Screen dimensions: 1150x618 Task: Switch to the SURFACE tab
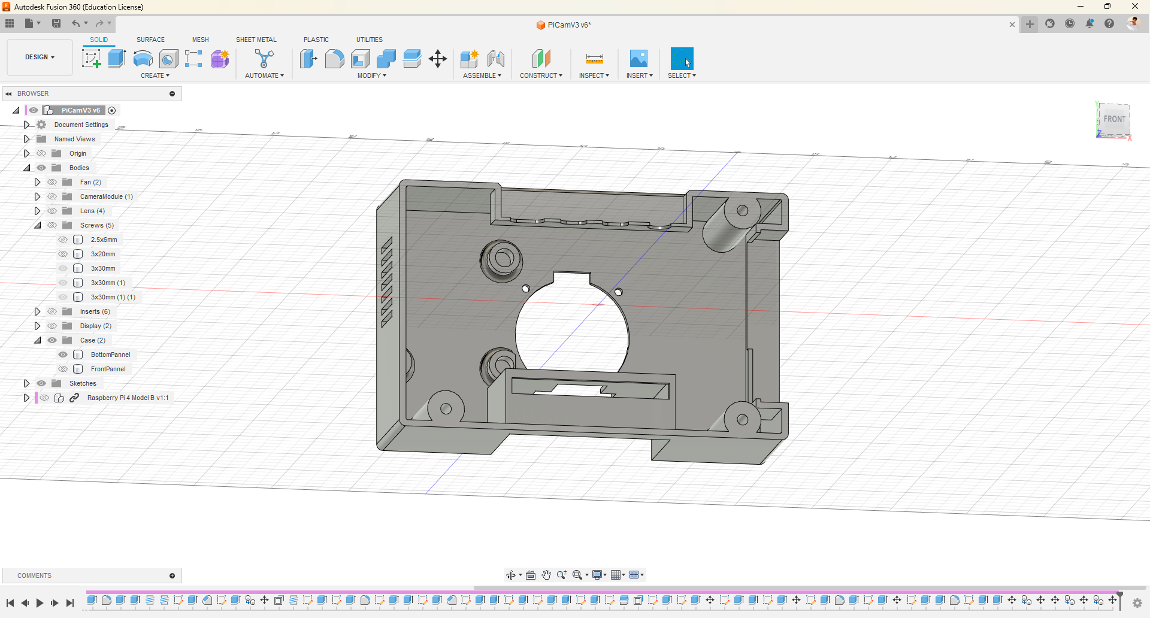tap(150, 40)
